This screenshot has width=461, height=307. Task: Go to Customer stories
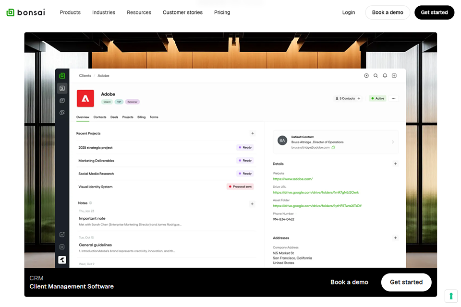[182, 12]
